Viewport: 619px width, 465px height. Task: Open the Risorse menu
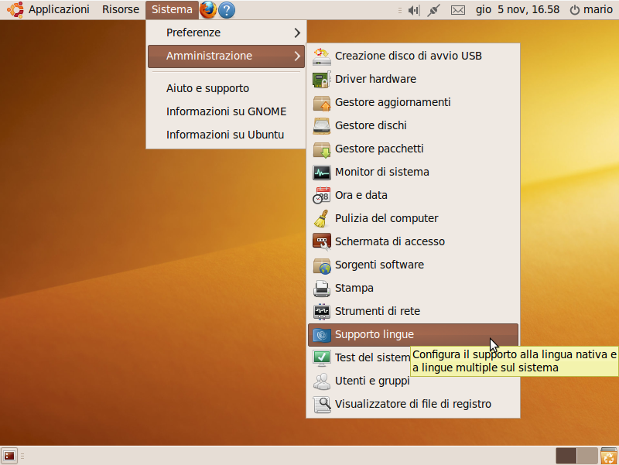121,10
